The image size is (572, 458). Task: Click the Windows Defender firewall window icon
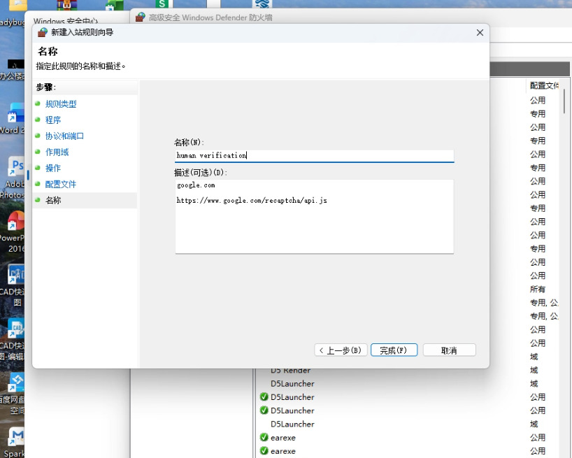coord(140,17)
